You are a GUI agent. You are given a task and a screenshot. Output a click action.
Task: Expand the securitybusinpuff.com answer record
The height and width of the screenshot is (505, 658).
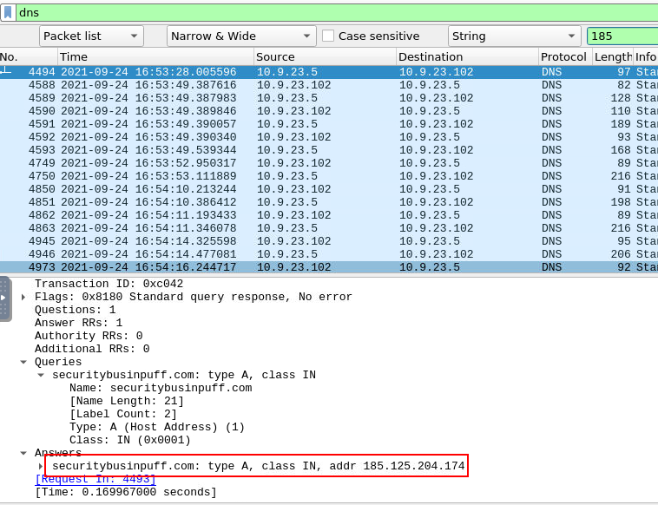click(x=41, y=466)
